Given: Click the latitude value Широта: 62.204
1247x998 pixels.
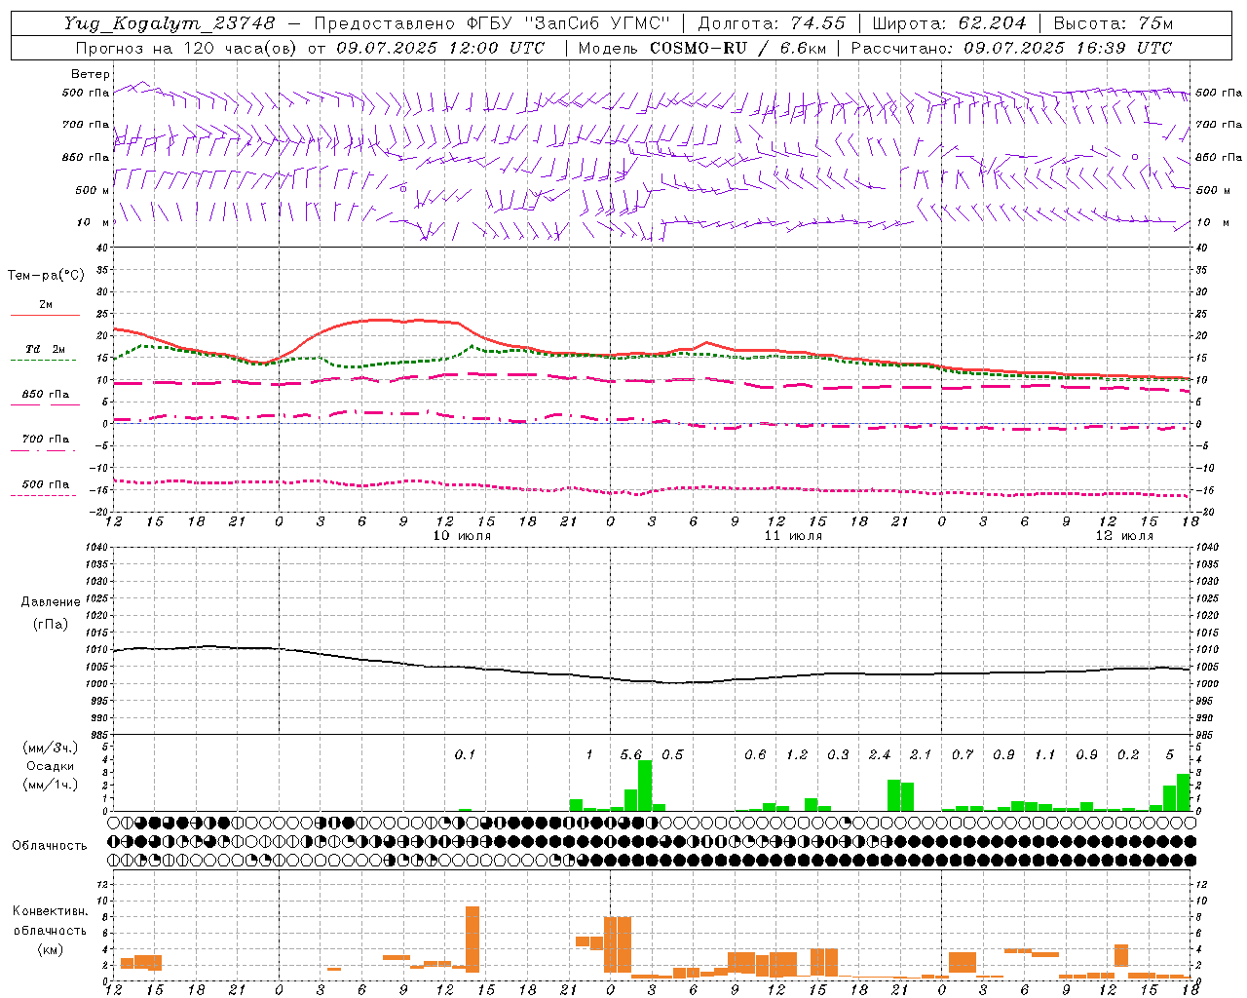Looking at the screenshot, I should pos(949,23).
